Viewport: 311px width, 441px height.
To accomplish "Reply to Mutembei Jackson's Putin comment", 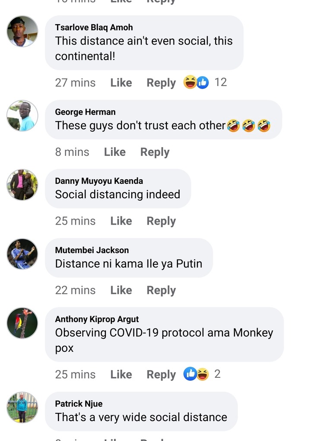I will pyautogui.click(x=161, y=290).
